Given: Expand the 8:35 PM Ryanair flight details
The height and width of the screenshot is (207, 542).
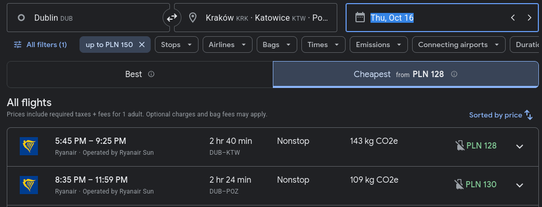Looking at the screenshot, I should 520,185.
